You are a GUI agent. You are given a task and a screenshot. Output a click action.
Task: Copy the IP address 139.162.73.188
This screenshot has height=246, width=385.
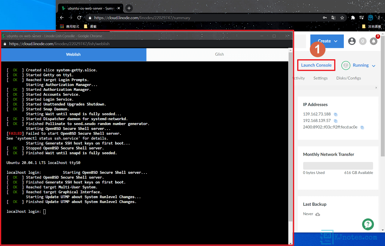[x=336, y=115]
